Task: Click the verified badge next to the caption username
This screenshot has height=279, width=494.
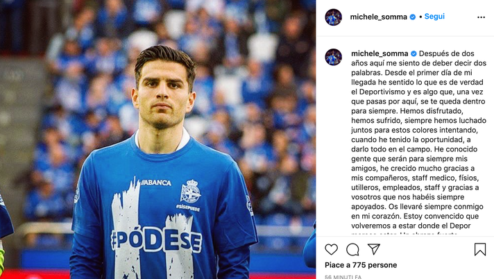Action: [x=414, y=53]
